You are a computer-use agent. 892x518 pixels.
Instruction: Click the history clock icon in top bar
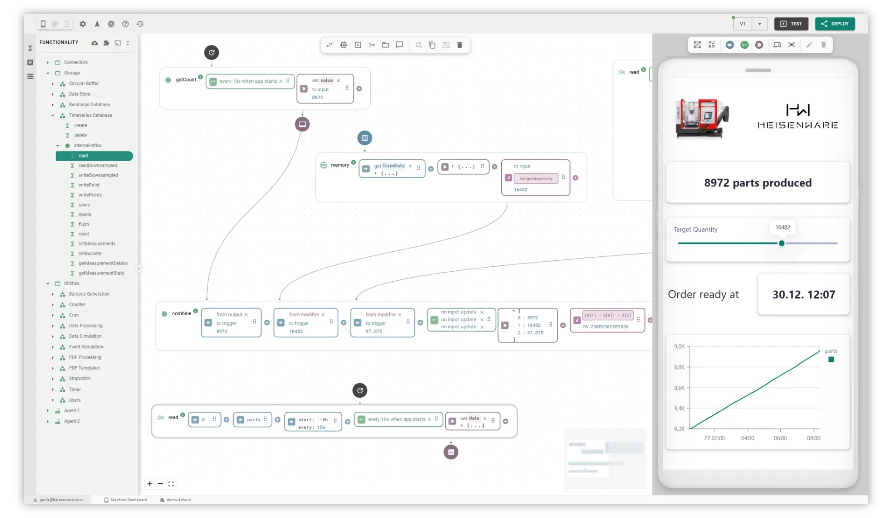[x=140, y=24]
